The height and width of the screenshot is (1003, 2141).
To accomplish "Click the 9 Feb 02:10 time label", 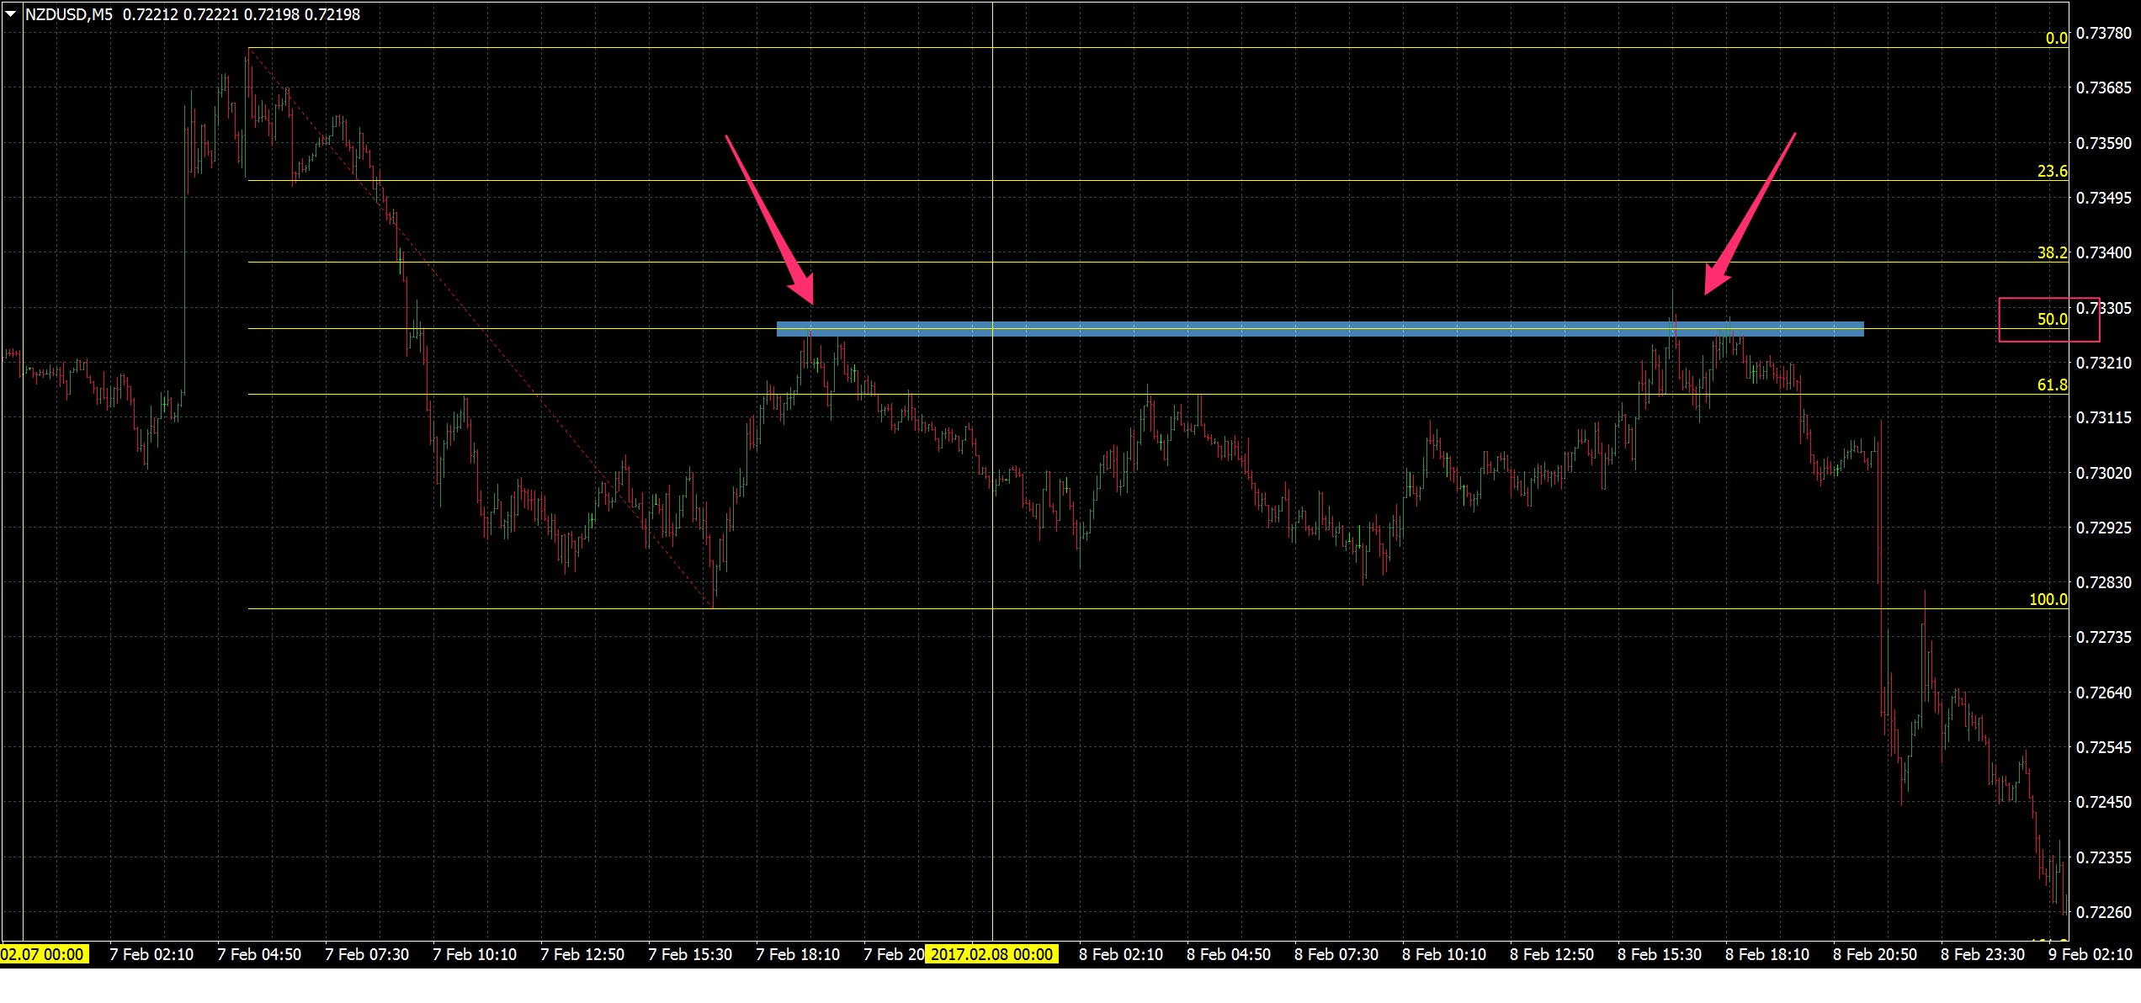I will 2091,954.
